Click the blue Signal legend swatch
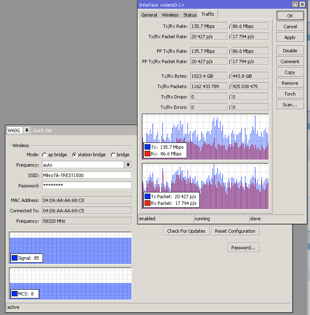Viewport: 310px width, 315px height. point(15,258)
